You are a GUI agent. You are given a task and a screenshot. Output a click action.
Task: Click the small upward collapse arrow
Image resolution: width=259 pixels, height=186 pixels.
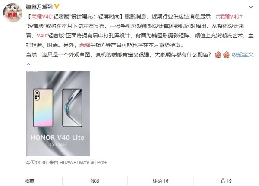[28, 64]
